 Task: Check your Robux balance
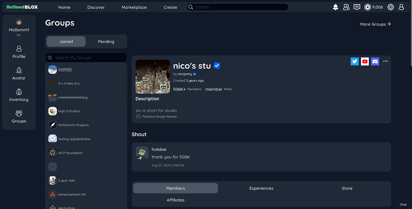point(373,7)
